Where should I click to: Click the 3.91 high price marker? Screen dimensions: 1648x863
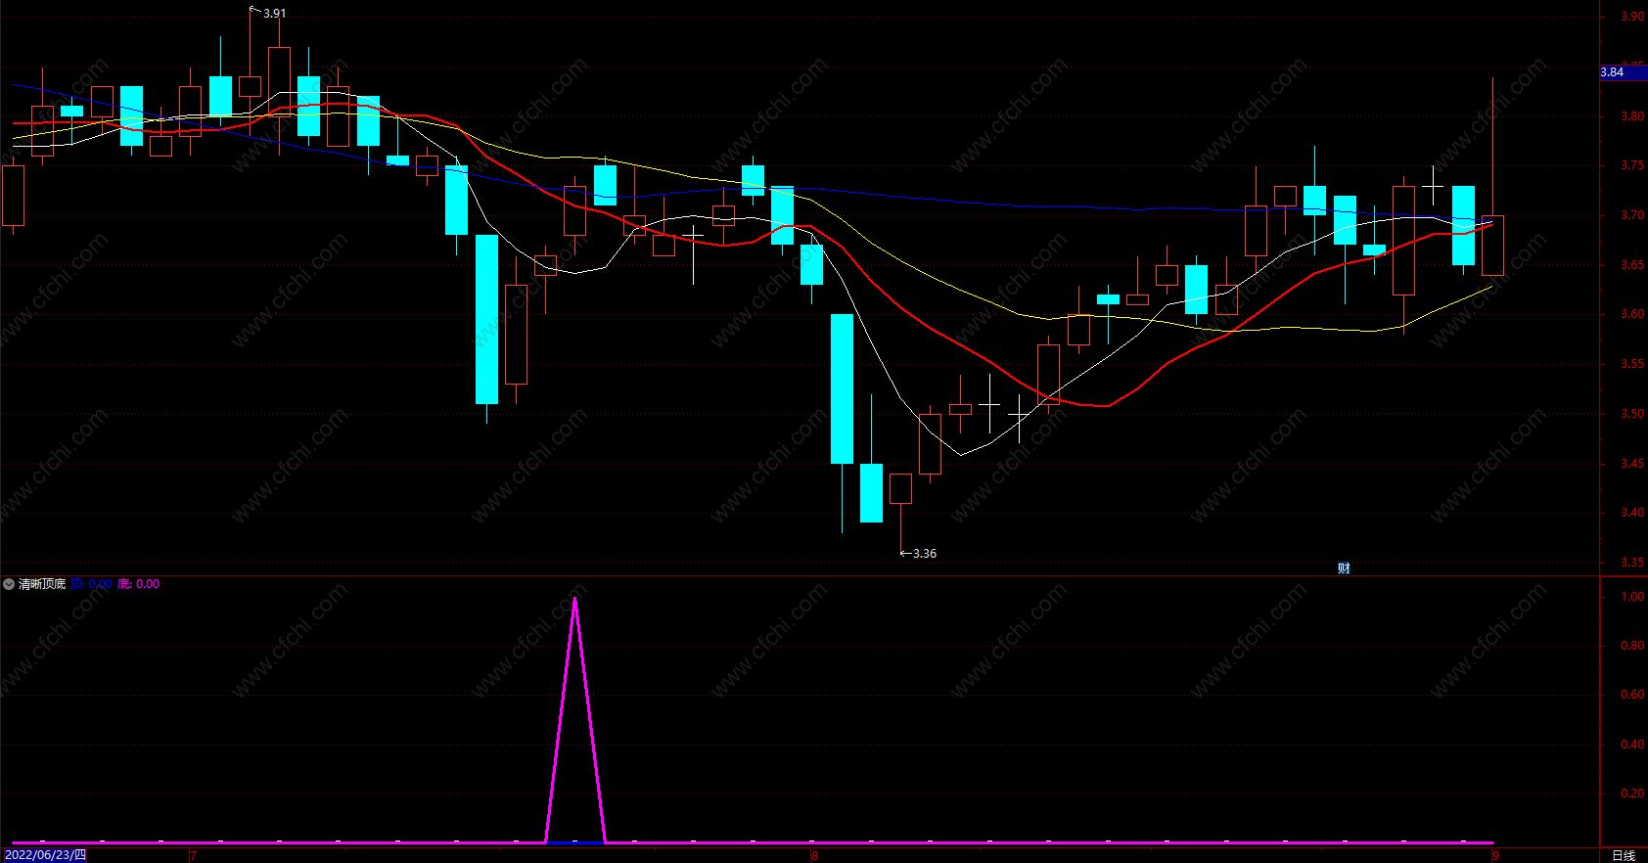click(x=275, y=14)
